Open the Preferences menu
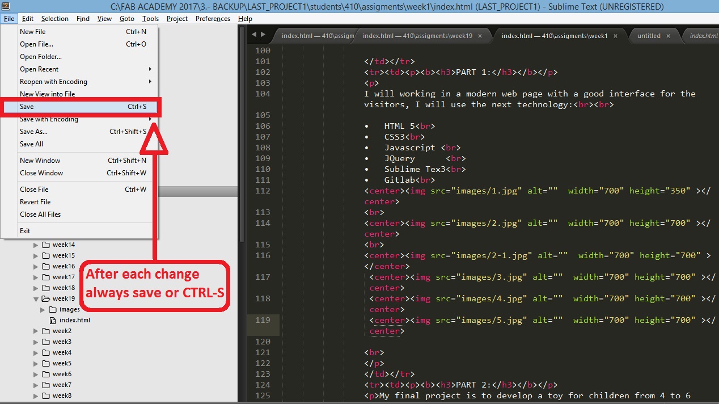719x404 pixels. click(213, 19)
